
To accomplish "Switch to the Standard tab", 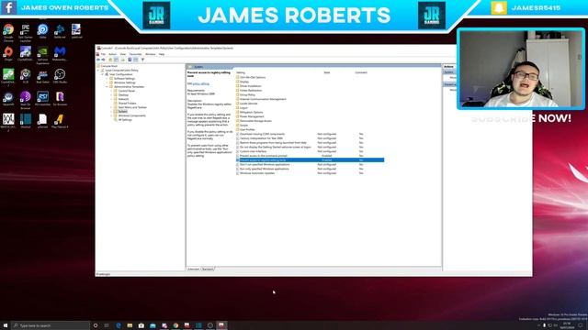I will pos(208,269).
